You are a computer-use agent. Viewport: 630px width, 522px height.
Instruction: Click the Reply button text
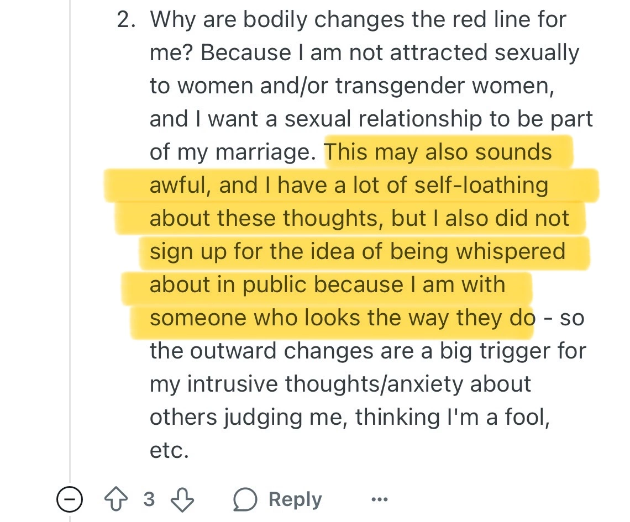[295, 499]
